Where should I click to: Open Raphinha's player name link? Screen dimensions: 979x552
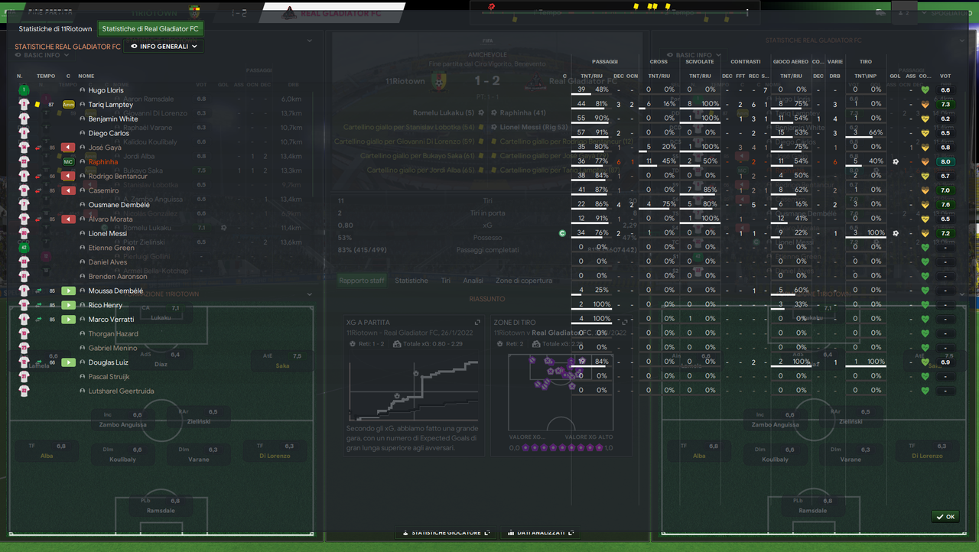(103, 162)
